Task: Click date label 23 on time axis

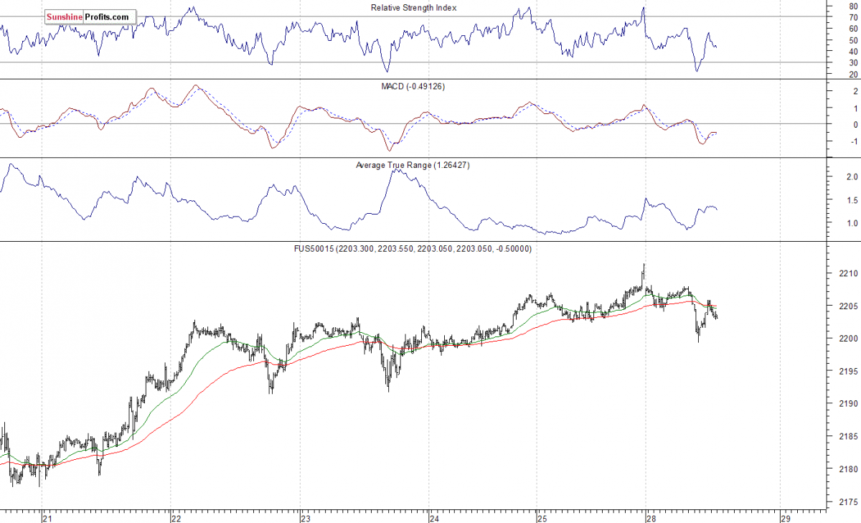Action: (305, 517)
